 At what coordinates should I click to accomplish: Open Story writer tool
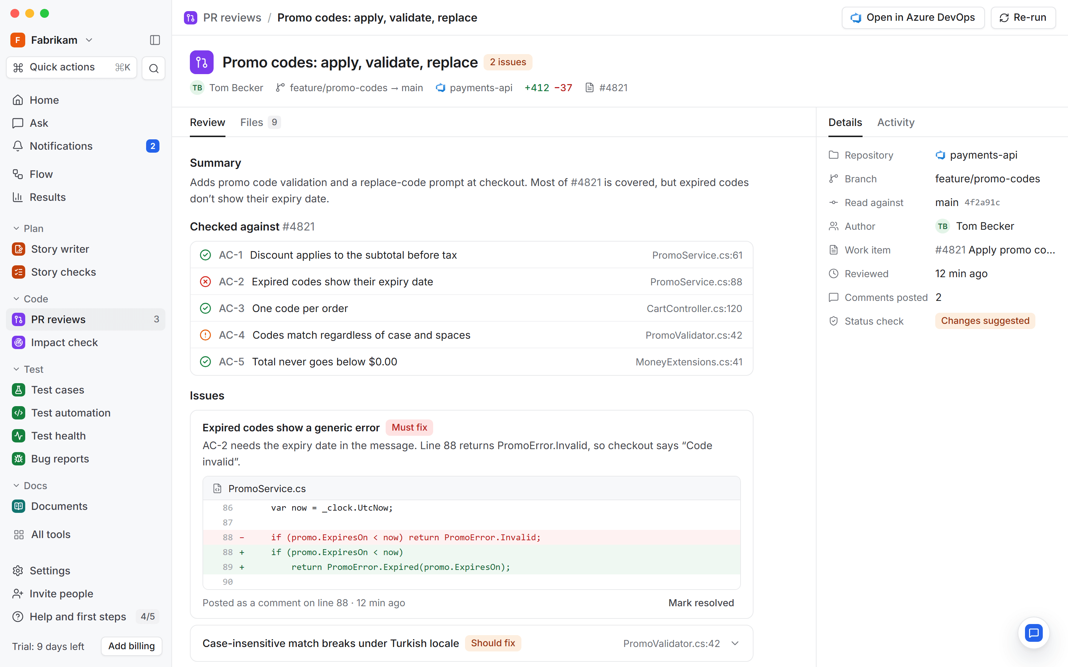(86, 249)
